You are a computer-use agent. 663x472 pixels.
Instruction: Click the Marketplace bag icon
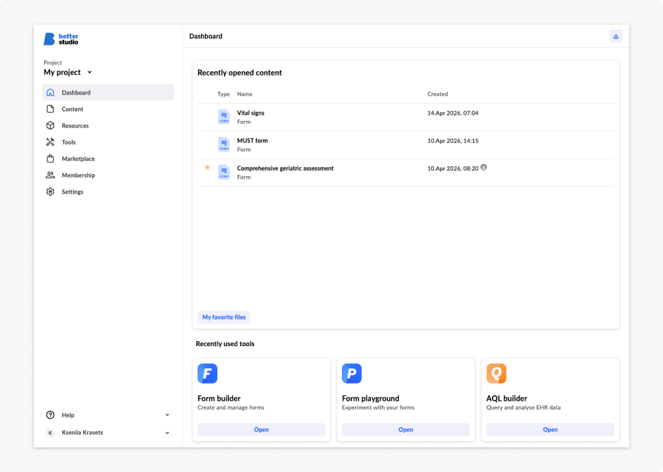tap(50, 158)
